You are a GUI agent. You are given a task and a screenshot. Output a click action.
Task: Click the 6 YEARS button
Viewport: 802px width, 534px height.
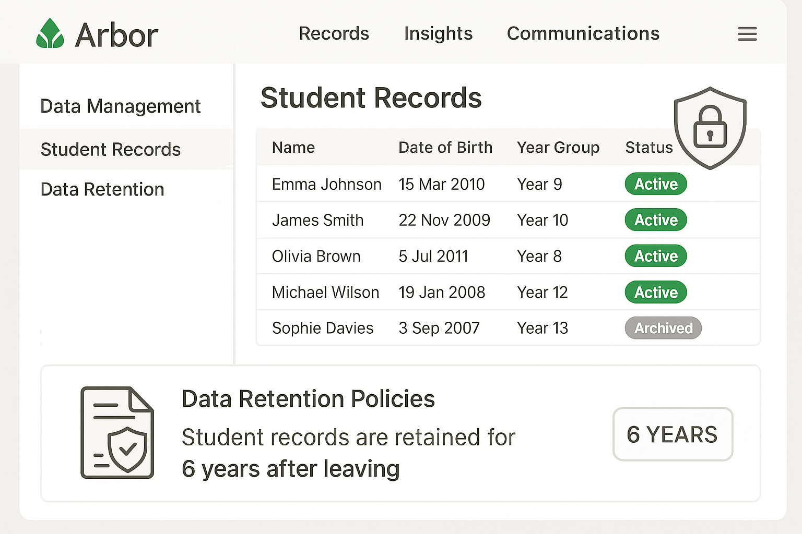tap(673, 434)
